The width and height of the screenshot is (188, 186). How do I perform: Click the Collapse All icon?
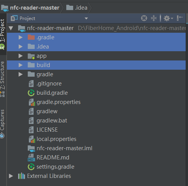(154, 18)
